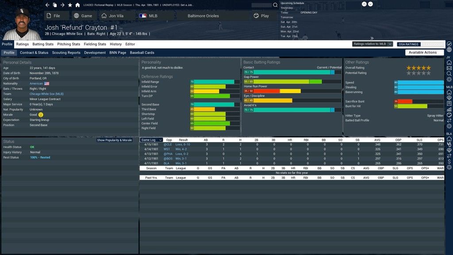Switch to the Batting Stats tab
Image resolution: width=453 pixels, height=255 pixels.
(x=43, y=44)
